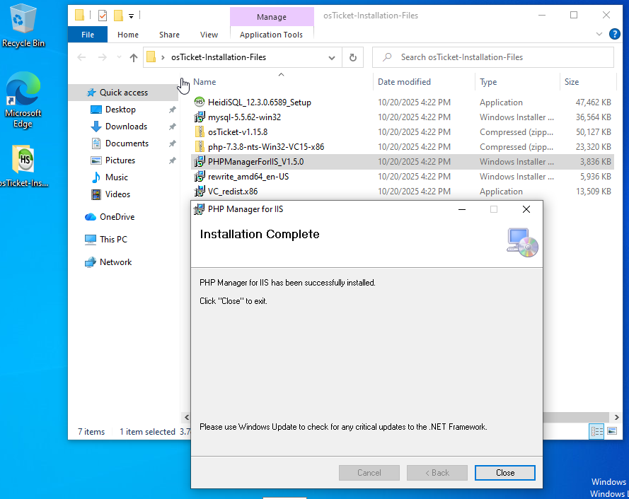The height and width of the screenshot is (499, 629).
Task: Click the 47,462 KB size cell
Action: 593,102
